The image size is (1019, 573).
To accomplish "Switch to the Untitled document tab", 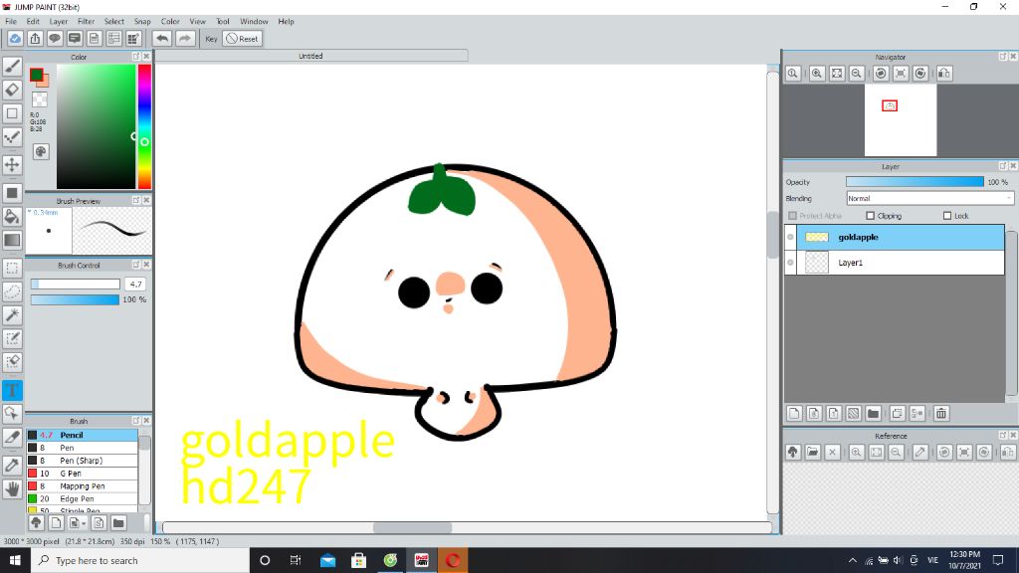I will coord(310,56).
